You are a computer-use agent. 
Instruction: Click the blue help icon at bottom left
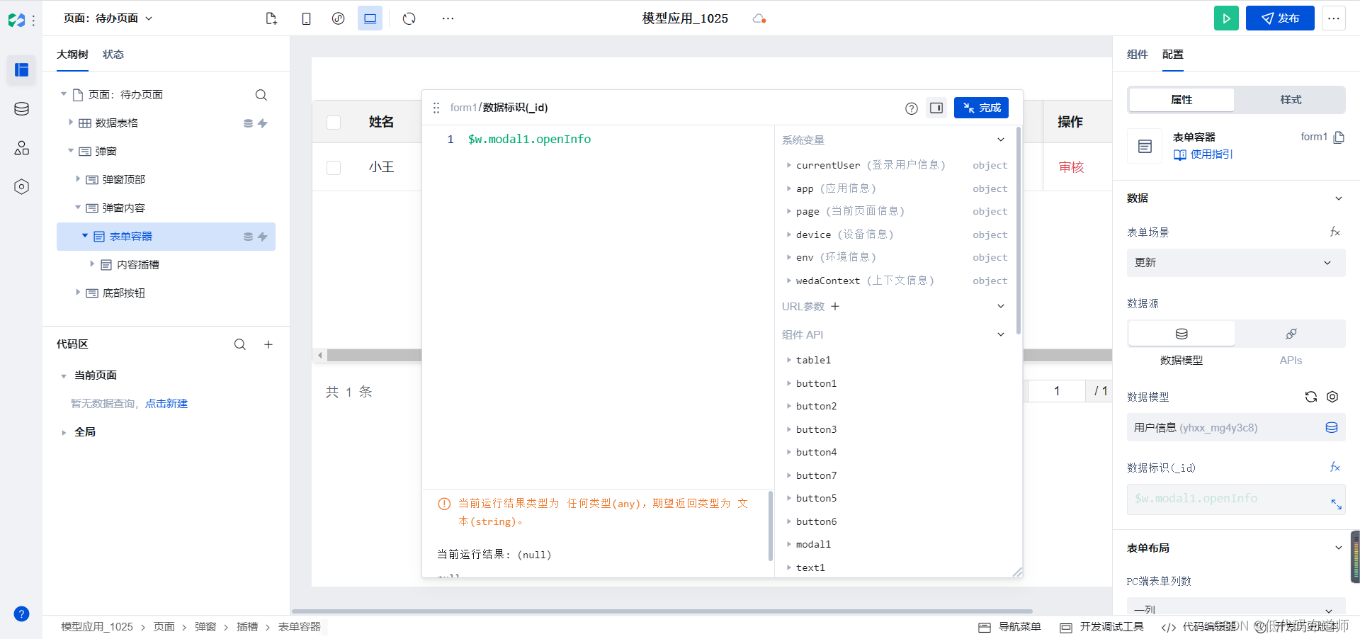[x=21, y=613]
